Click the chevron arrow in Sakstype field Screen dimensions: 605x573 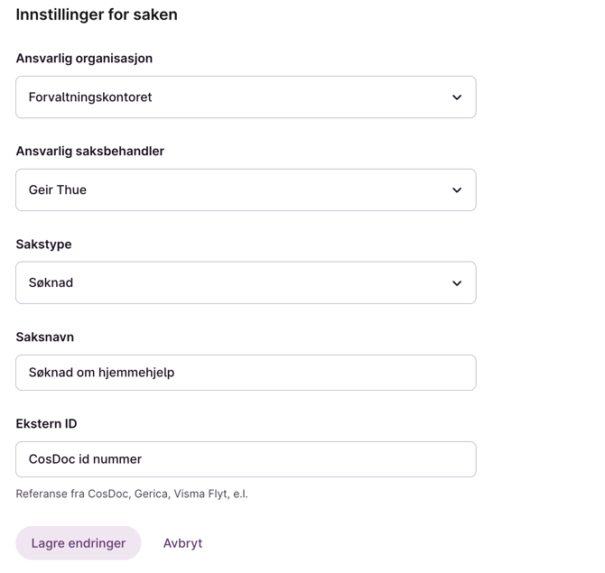[457, 283]
